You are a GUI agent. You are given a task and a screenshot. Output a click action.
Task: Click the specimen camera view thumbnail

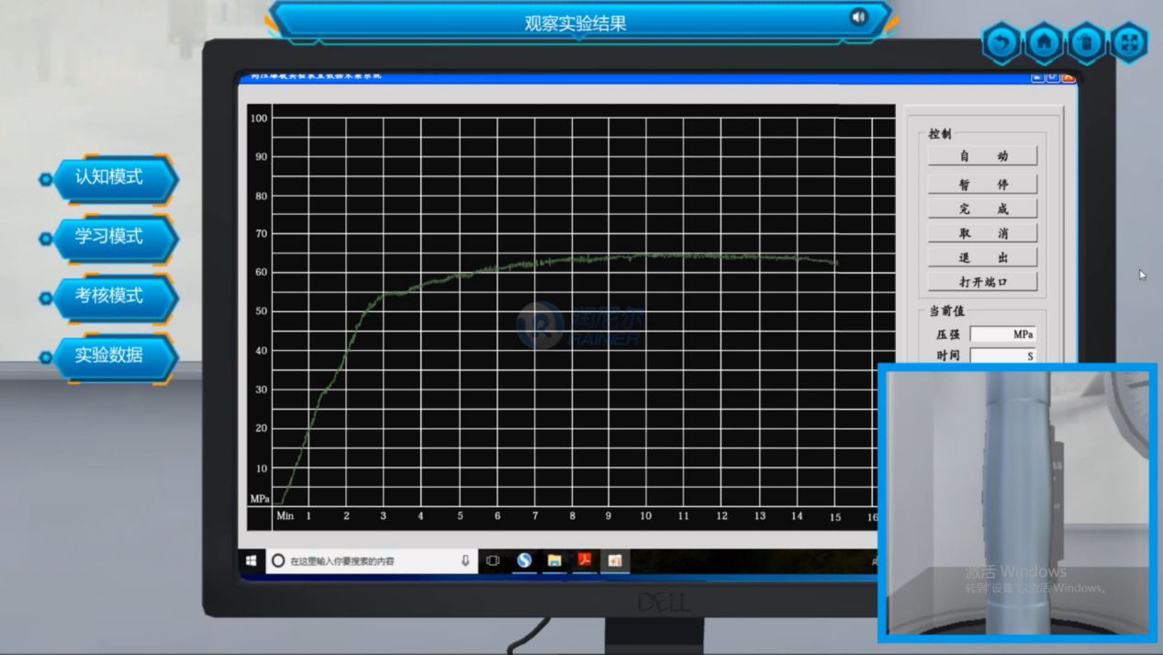coord(1017,502)
